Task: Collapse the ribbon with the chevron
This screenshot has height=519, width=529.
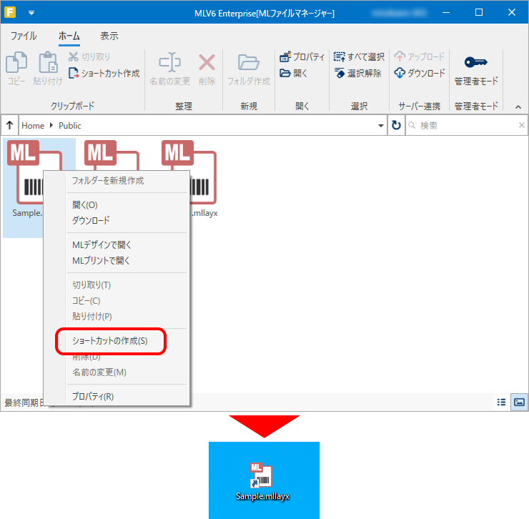Action: 518,107
